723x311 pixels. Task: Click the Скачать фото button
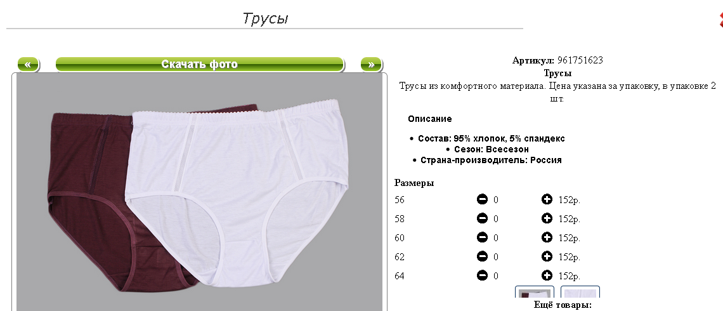pyautogui.click(x=200, y=65)
